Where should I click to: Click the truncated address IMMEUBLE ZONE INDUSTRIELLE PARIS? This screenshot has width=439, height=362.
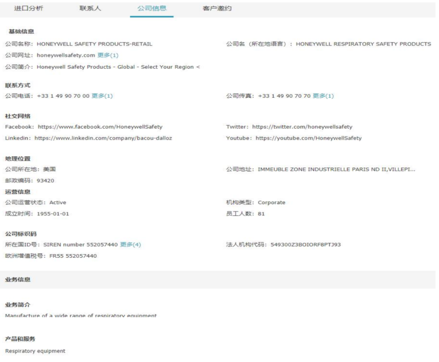(336, 169)
